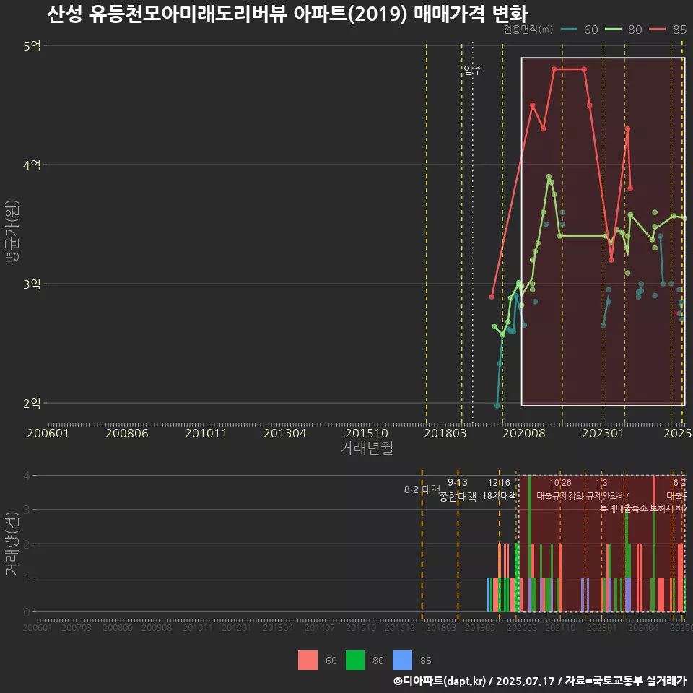Click 202301 on the price chart's x-axis
The image size is (693, 693).
603,433
